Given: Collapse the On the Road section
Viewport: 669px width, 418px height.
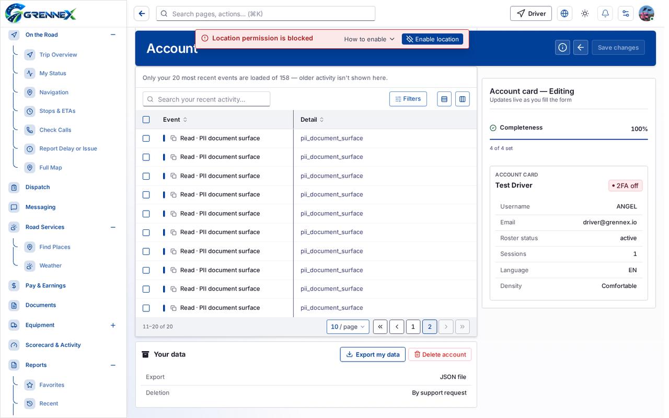Looking at the screenshot, I should click(113, 34).
